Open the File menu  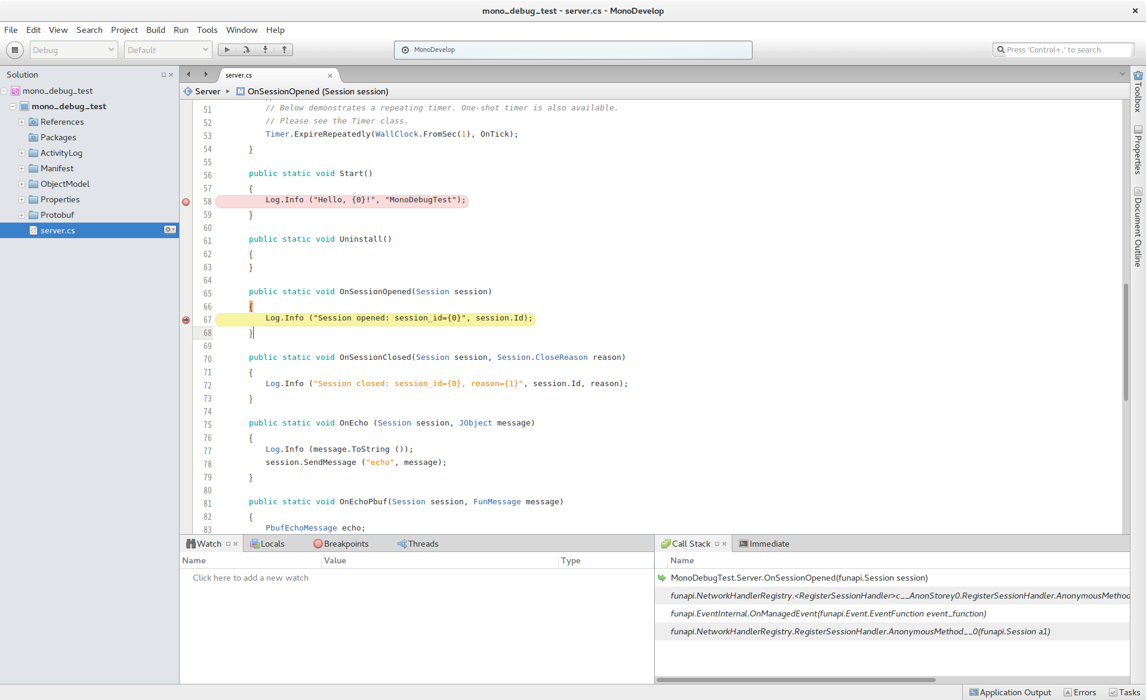coord(11,30)
